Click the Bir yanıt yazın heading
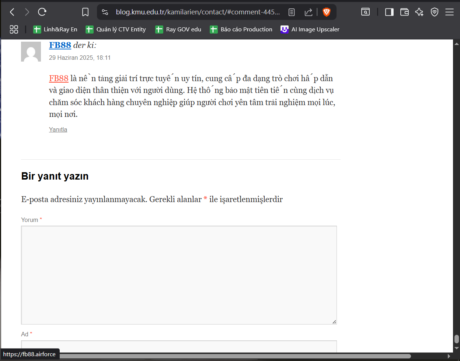The height and width of the screenshot is (361, 460). pos(55,176)
